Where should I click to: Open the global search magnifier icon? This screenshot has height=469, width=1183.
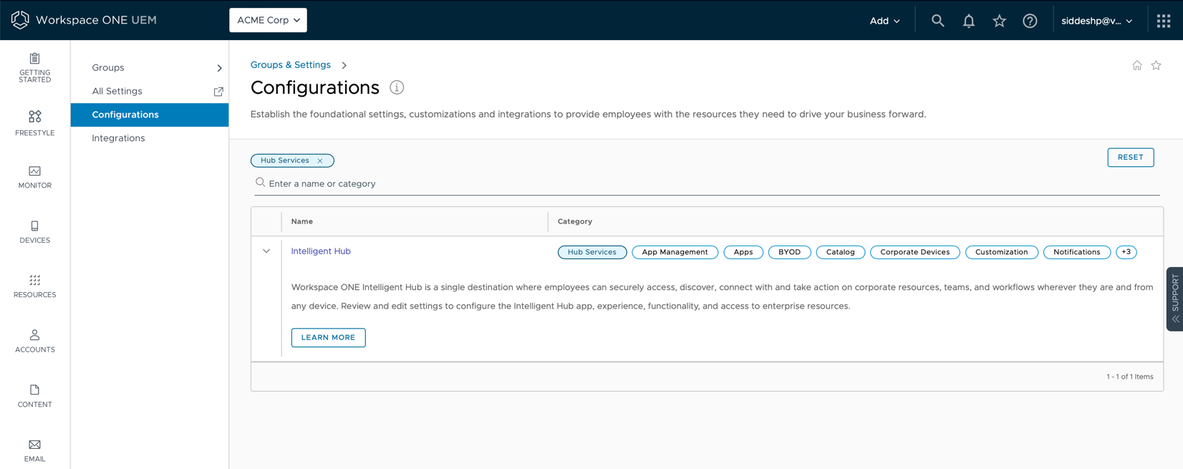(x=937, y=21)
